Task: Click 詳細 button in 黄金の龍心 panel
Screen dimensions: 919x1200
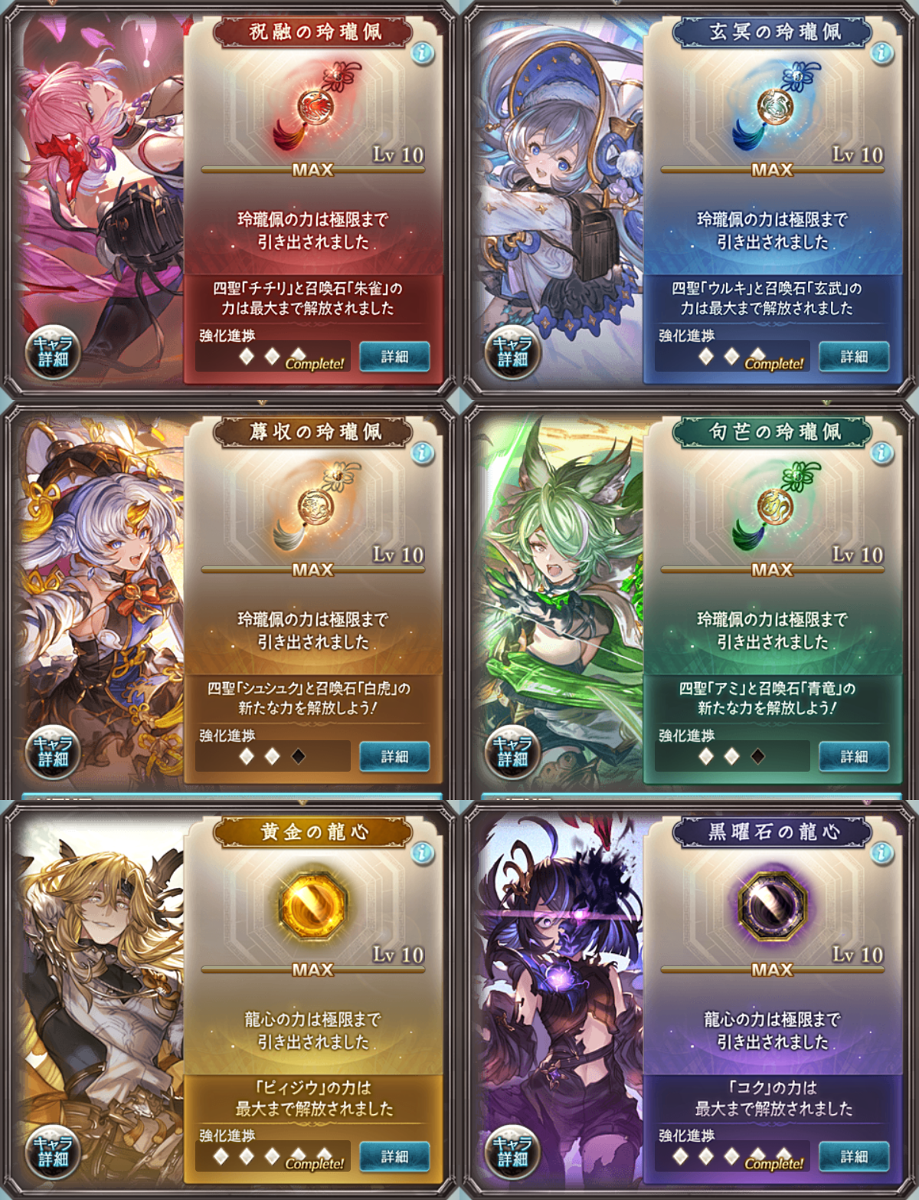Action: click(x=394, y=1156)
